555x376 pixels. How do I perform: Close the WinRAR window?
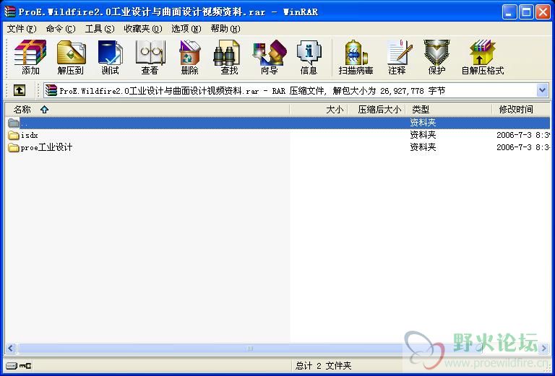coord(543,12)
